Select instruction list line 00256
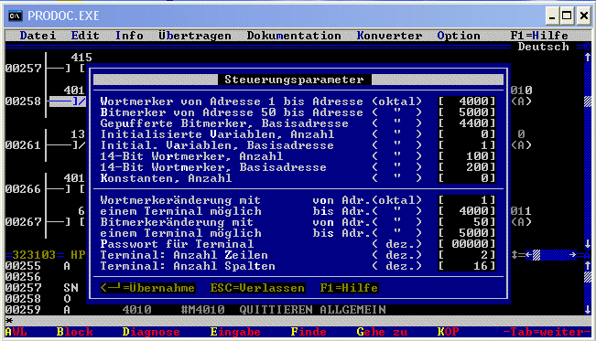Image resolution: width=596 pixels, height=341 pixels. point(23,277)
